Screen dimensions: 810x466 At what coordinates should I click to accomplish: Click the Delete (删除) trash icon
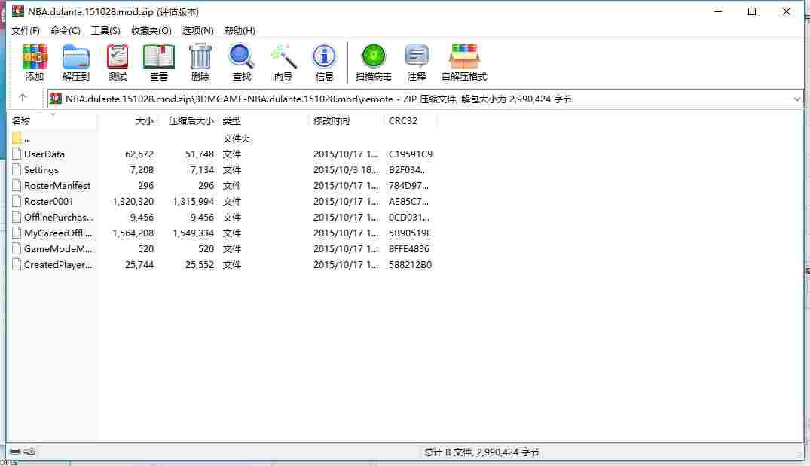[200, 56]
